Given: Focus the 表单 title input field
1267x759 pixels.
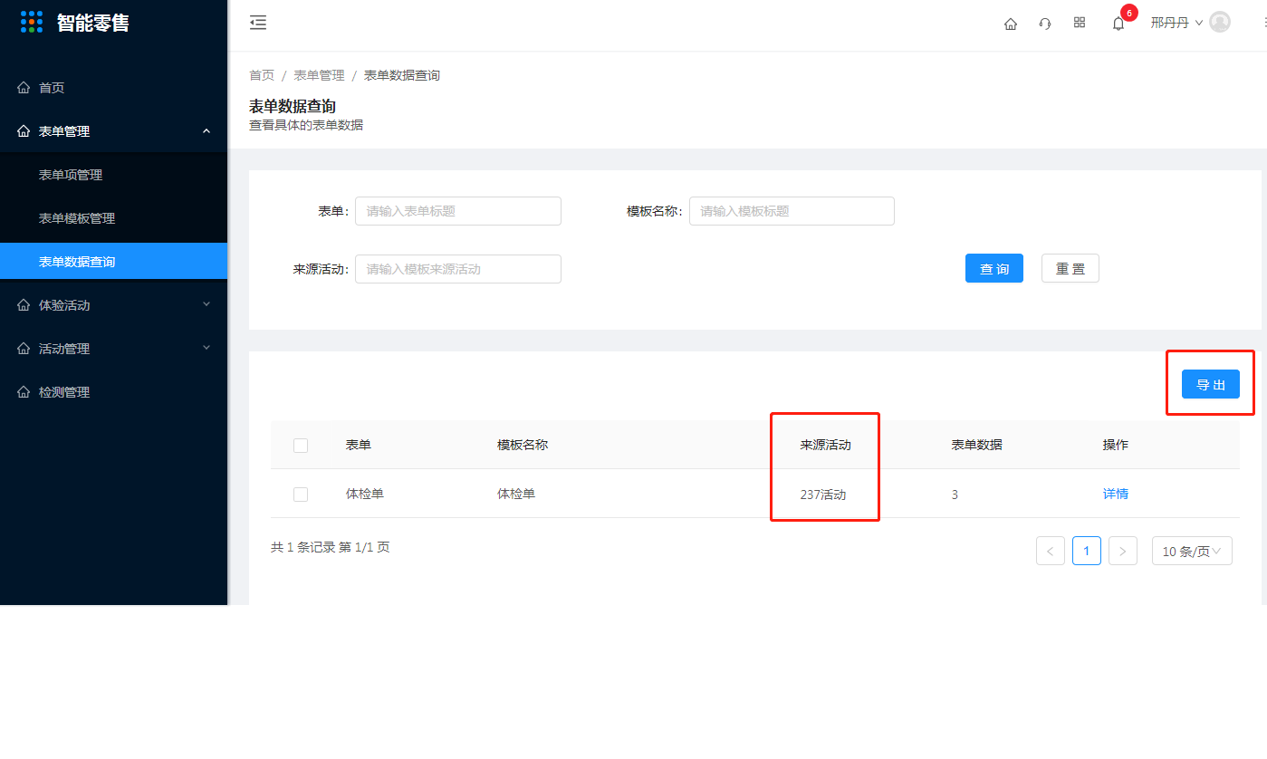Looking at the screenshot, I should [x=458, y=211].
